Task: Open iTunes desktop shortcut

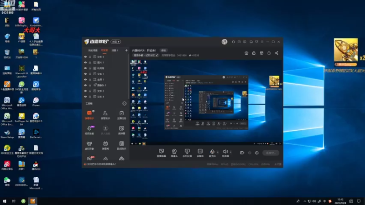Action: pos(36,102)
